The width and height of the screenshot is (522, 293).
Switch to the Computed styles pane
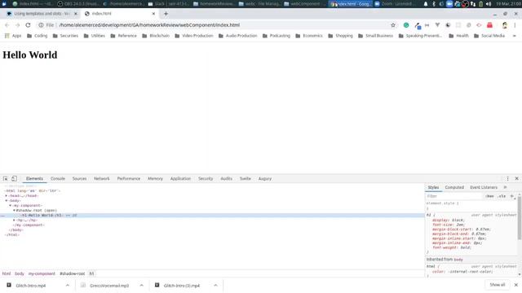click(x=454, y=187)
